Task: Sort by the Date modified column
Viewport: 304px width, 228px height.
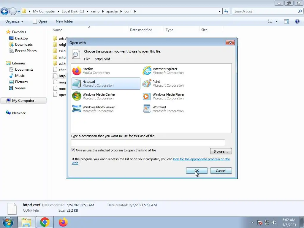Action: click(x=141, y=30)
